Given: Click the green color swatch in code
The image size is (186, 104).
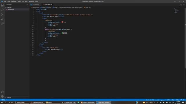Looking at the screenshot, I should 62,33.
